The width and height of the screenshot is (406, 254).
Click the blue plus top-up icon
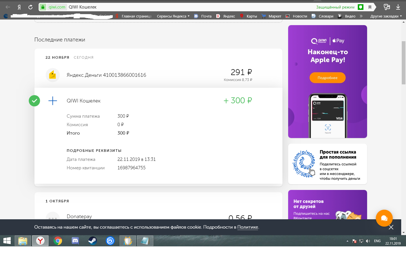click(x=53, y=101)
